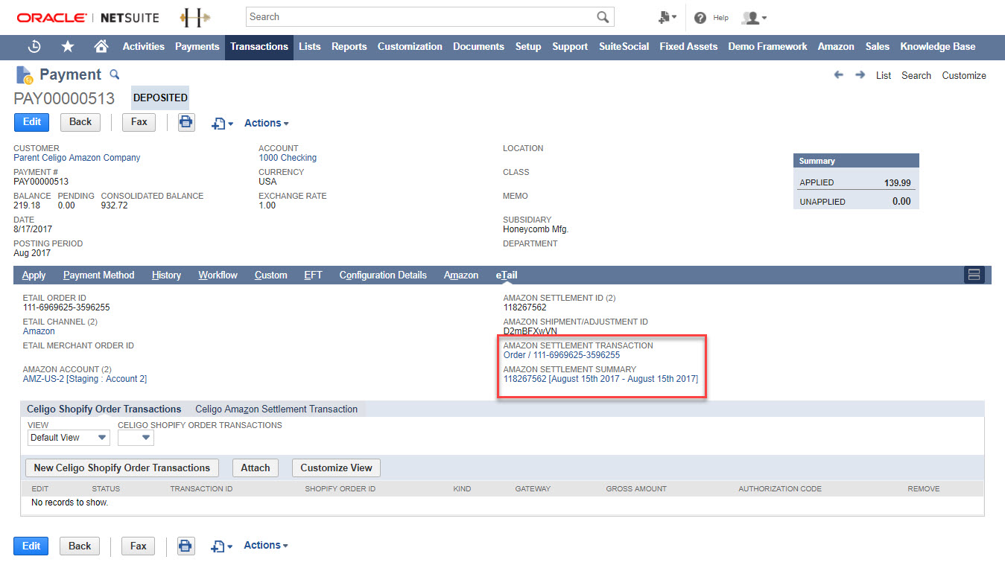Open the top Make Copy icon dropdown
1005x571 pixels.
coord(222,124)
